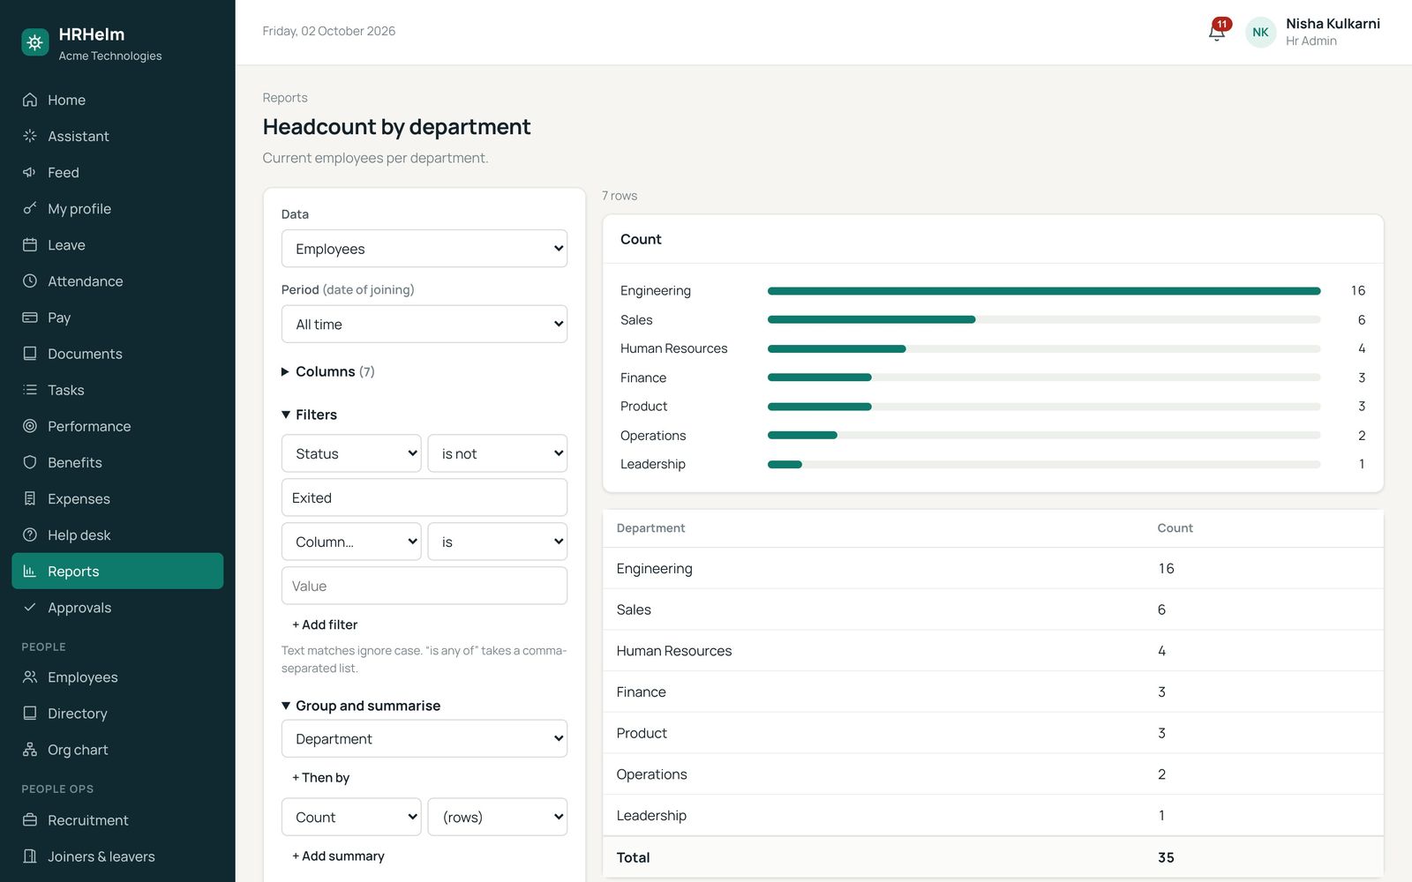Open the Status filter column dropdown
The height and width of the screenshot is (882, 1412).
pos(351,453)
